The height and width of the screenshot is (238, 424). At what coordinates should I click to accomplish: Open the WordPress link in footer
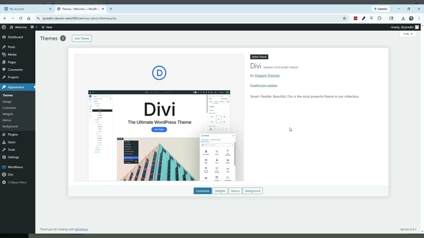(81, 229)
